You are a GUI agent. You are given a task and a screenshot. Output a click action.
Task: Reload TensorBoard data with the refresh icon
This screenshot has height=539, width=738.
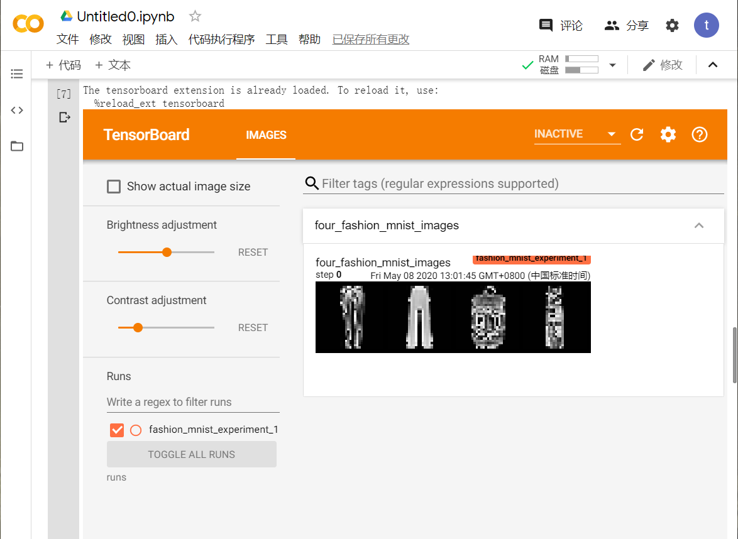click(x=637, y=134)
